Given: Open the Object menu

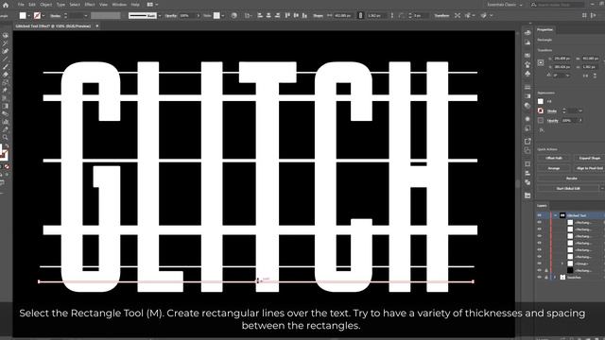Looking at the screenshot, I should [46, 5].
